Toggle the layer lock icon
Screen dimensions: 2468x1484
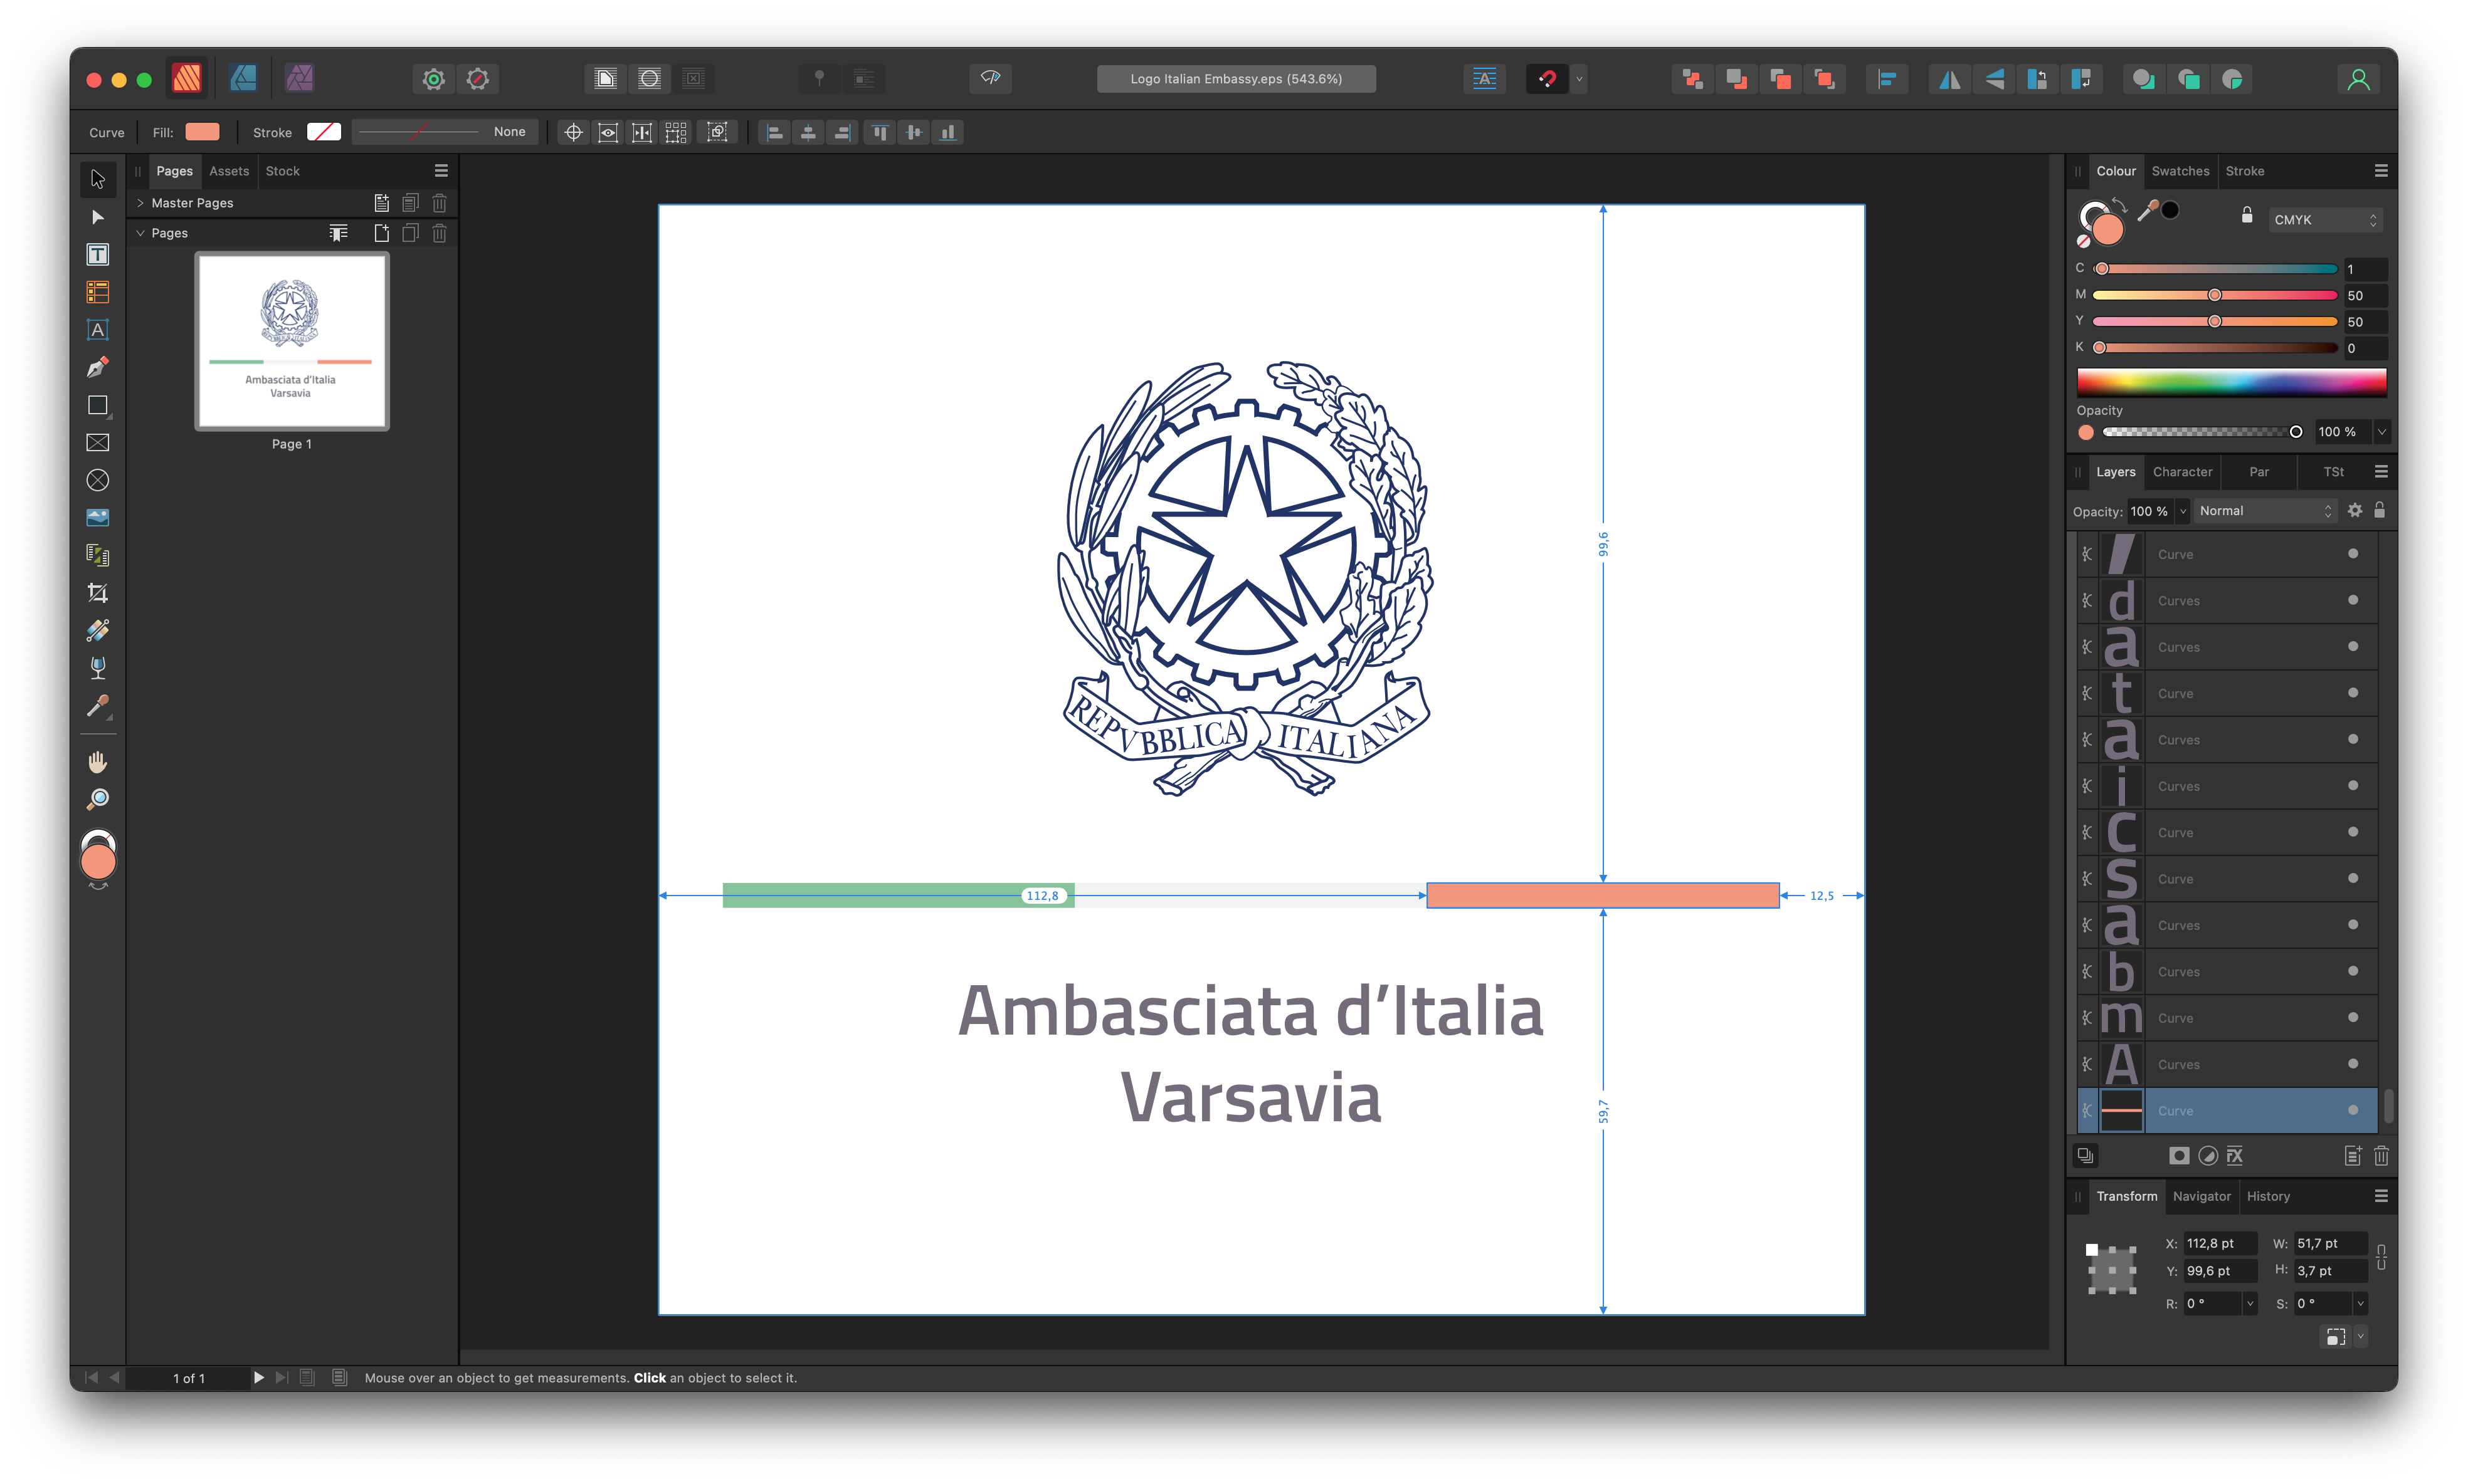coord(2380,510)
